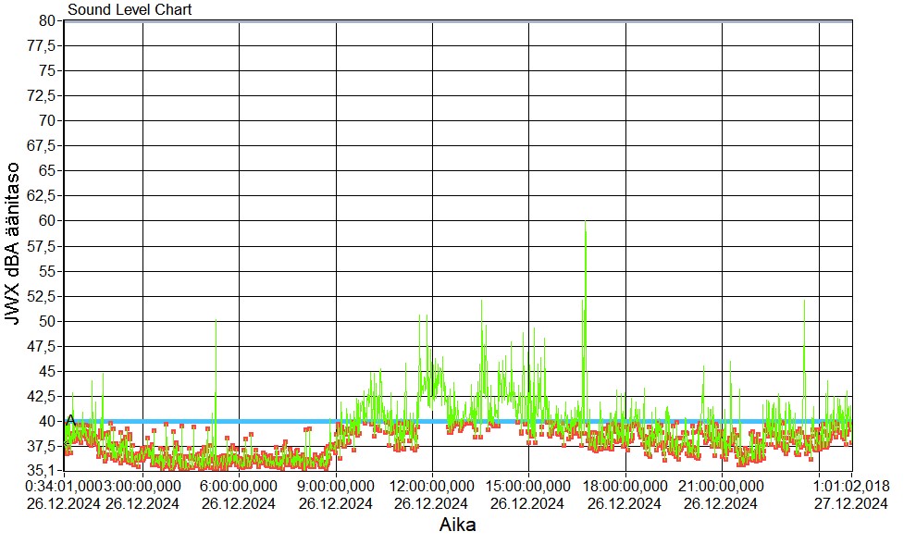Select the 18:00:00,000 time tick label
916x544 pixels.
pyautogui.click(x=626, y=485)
